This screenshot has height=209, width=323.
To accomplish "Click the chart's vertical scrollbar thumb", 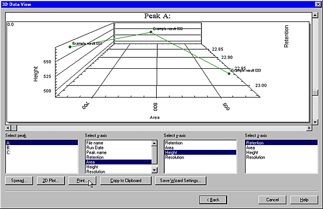I will point(315,93).
